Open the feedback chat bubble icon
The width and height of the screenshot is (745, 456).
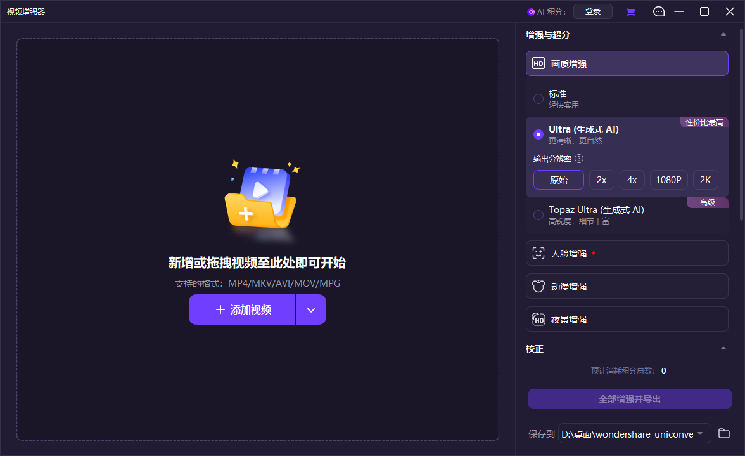point(659,11)
